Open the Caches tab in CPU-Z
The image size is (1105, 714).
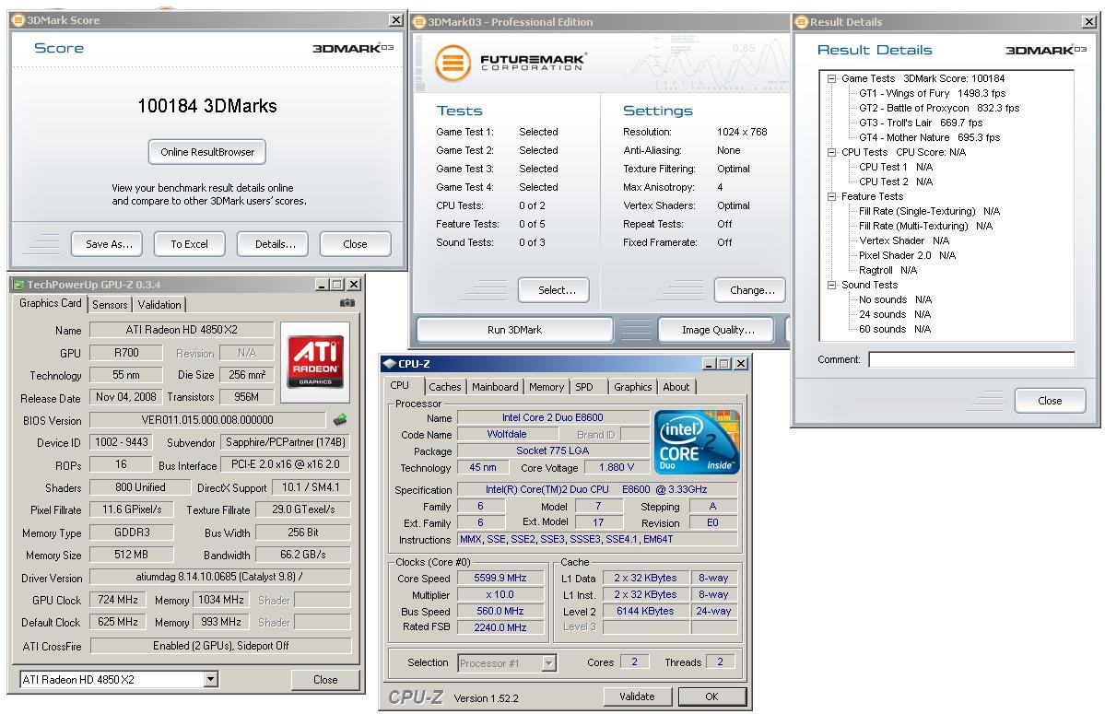coord(445,387)
